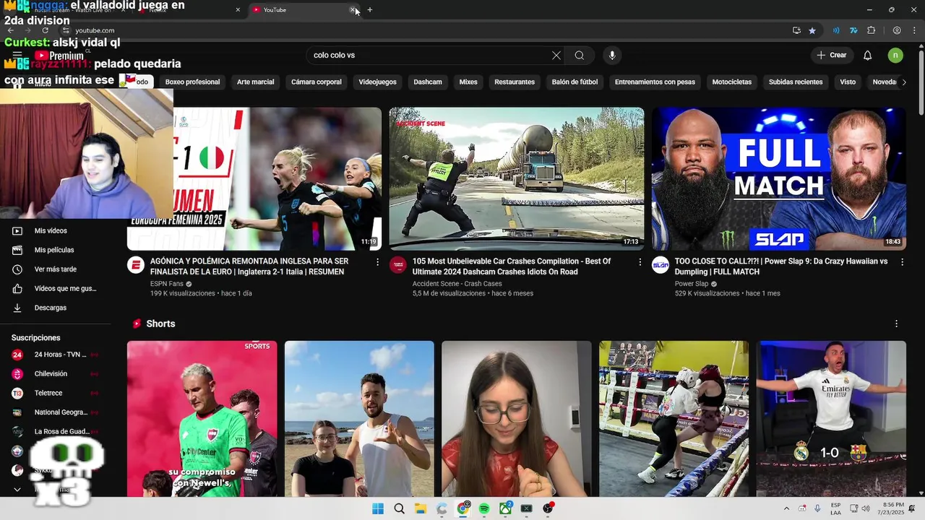This screenshot has height=520, width=925.
Task: Expand the subscriptions list chevron
Action: 17,490
